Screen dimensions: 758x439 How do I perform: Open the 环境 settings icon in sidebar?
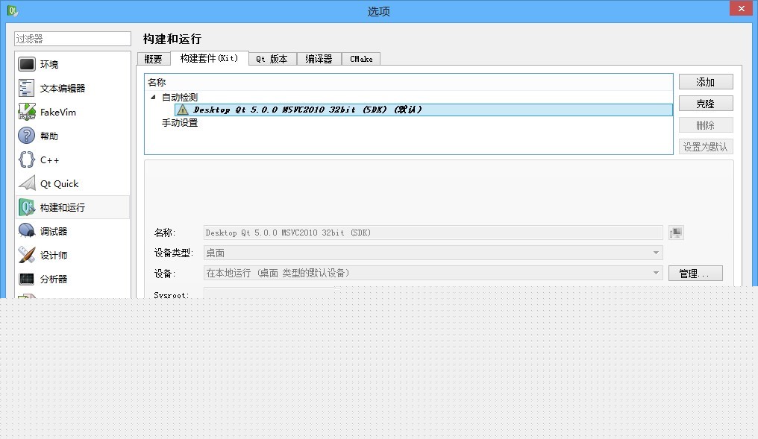point(25,64)
